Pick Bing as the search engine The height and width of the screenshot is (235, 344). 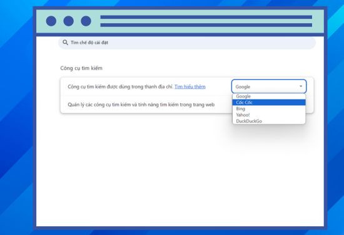coord(269,108)
